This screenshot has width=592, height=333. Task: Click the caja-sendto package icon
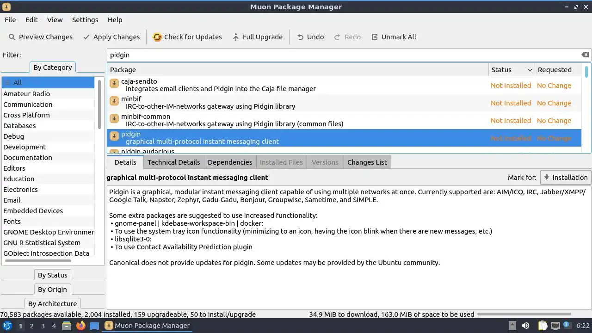(x=114, y=84)
